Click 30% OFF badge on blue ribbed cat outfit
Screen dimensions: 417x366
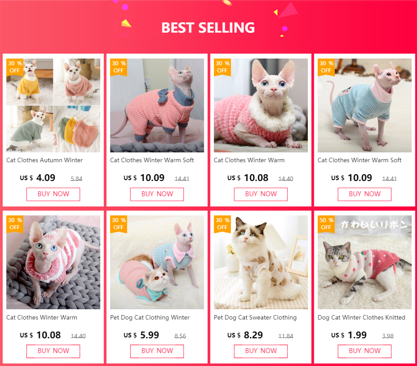pos(326,67)
